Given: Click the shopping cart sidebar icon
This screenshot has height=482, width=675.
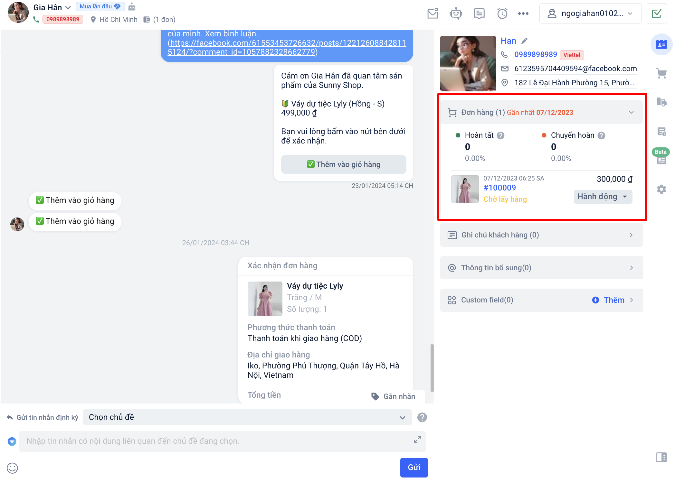Looking at the screenshot, I should point(661,73).
